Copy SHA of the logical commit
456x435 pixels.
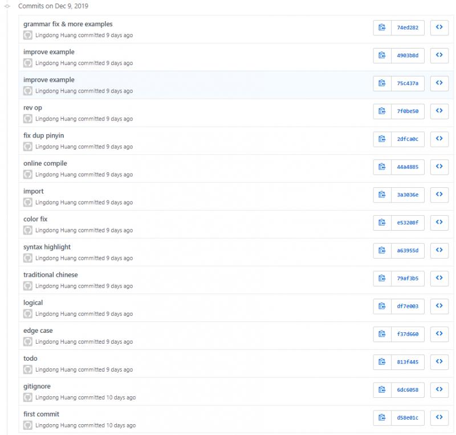[382, 306]
